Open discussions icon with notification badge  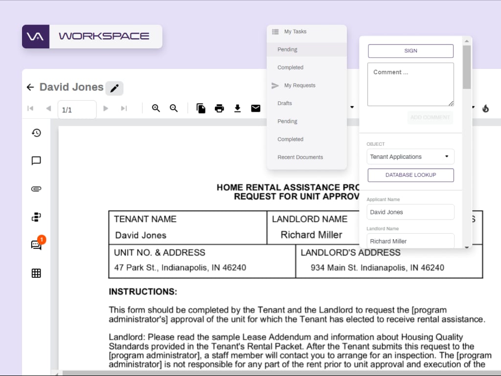tap(36, 245)
